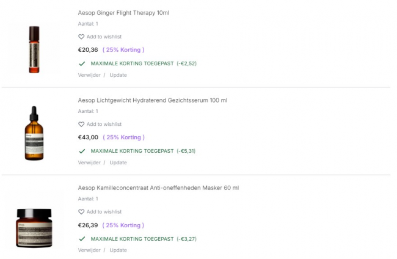This screenshot has width=397, height=259.
Task: Click green checkmark on Gezichtsserum discount
Action: point(82,151)
